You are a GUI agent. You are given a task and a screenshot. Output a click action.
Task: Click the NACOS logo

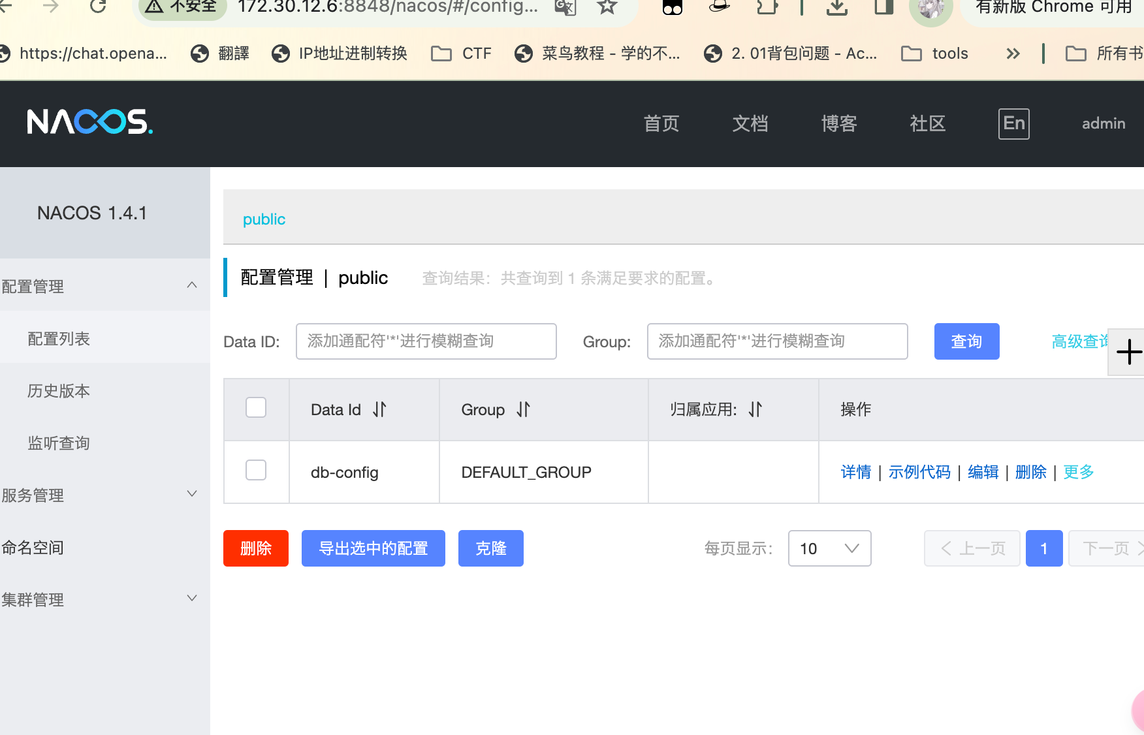(90, 122)
